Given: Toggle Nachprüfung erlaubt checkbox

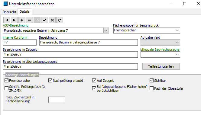Looking at the screenshot, I should (x=50, y=81).
